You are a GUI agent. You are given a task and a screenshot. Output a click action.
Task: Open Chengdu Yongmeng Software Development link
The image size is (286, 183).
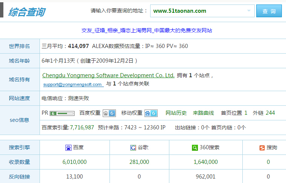(x=108, y=75)
